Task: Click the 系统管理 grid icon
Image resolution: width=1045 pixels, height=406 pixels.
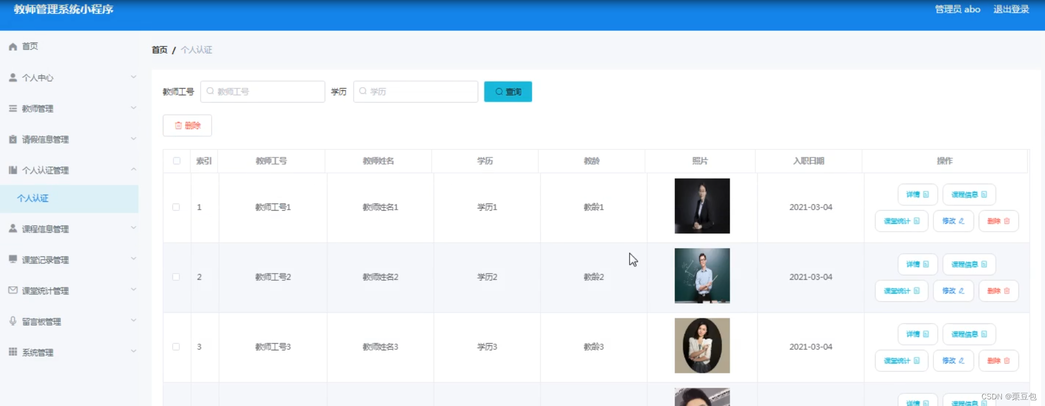Action: [13, 352]
